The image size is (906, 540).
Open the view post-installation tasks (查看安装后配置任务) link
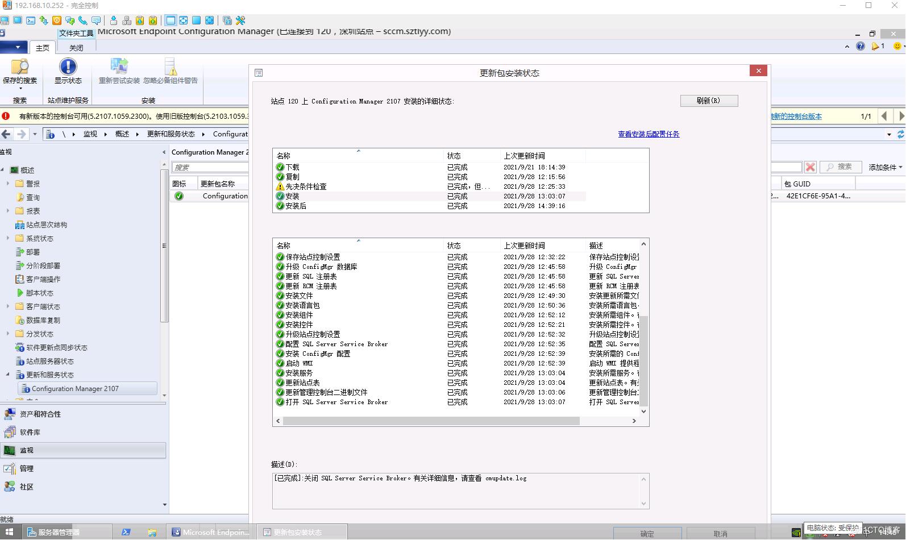point(649,134)
